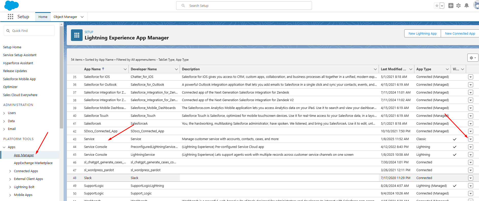Select the SupportLogicLightning developer name cell
This screenshot has width=479, height=201.
coord(147,186)
